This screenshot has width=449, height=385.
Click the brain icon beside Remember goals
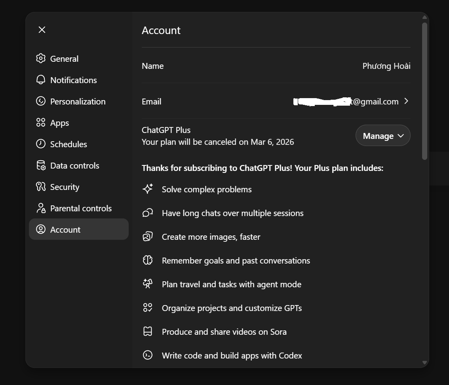point(148,260)
